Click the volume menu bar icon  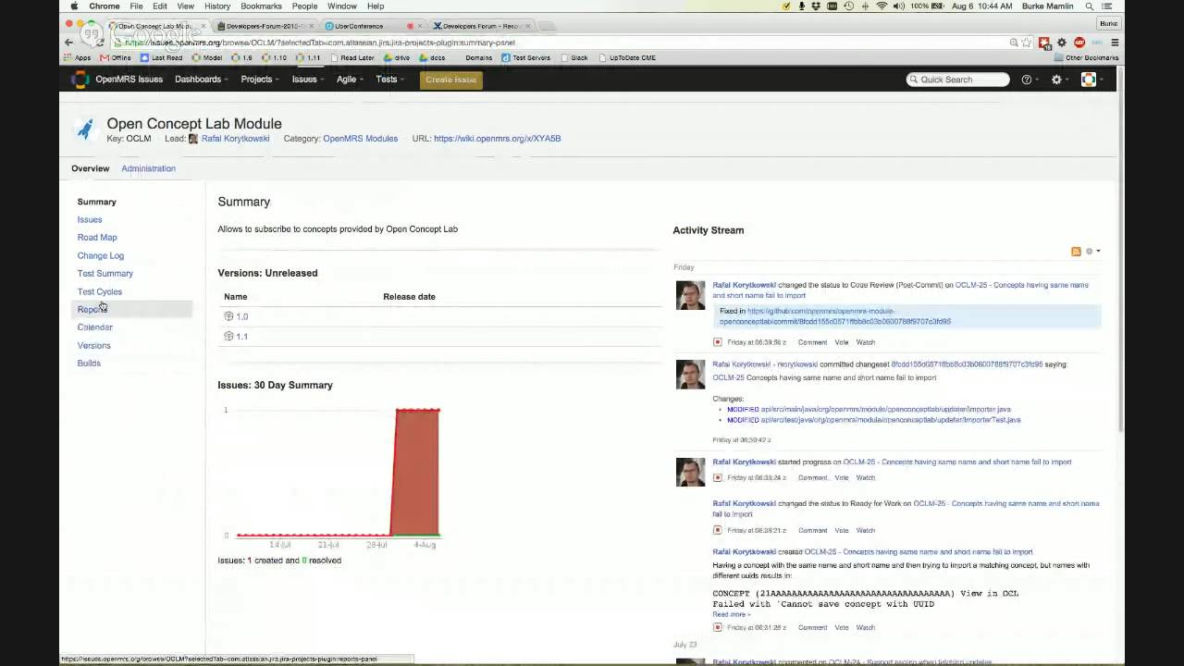(x=898, y=6)
